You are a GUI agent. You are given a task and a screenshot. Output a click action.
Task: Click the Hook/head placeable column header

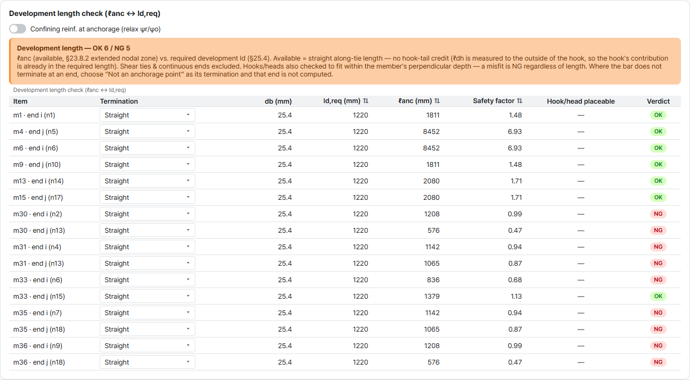tap(581, 101)
